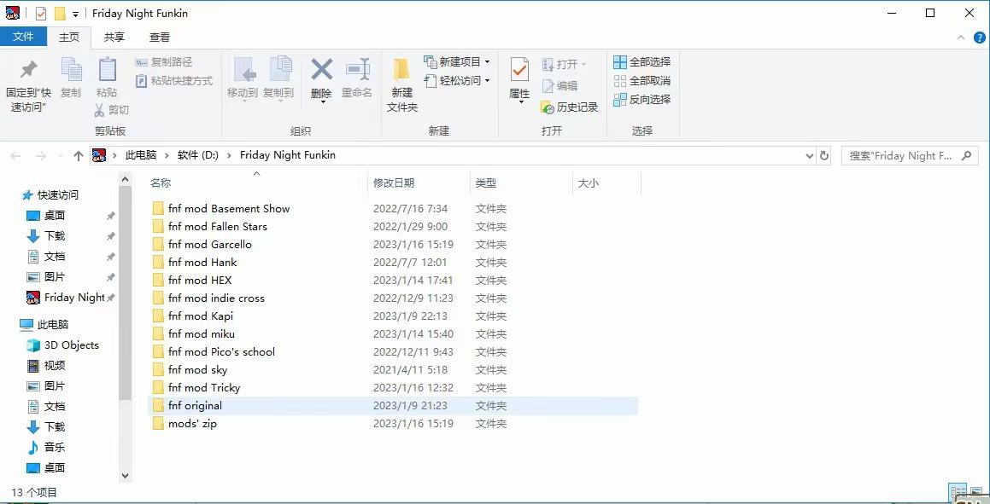This screenshot has height=504, width=990.
Task: Click Select none (全部取消)
Action: click(642, 81)
